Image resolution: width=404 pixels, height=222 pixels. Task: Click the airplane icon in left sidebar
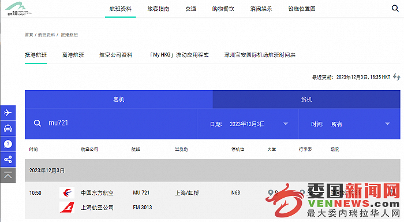click(x=8, y=113)
